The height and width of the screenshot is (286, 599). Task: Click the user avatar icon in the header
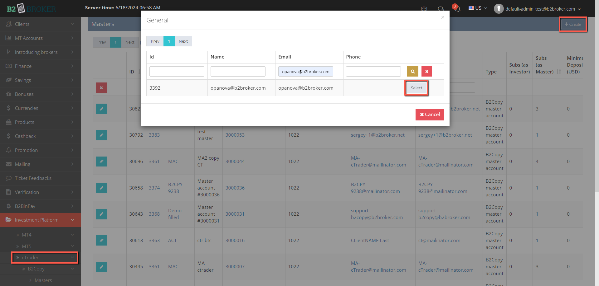[498, 8]
